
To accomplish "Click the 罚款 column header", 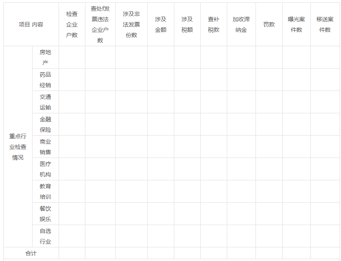I will [269, 25].
